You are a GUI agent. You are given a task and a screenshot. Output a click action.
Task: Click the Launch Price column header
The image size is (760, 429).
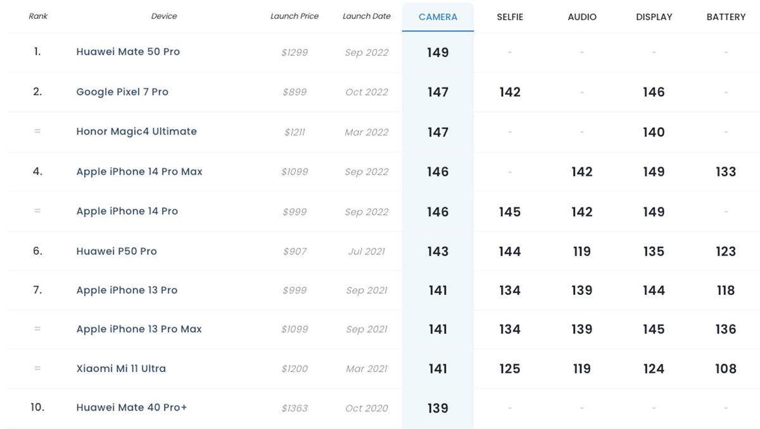click(294, 16)
